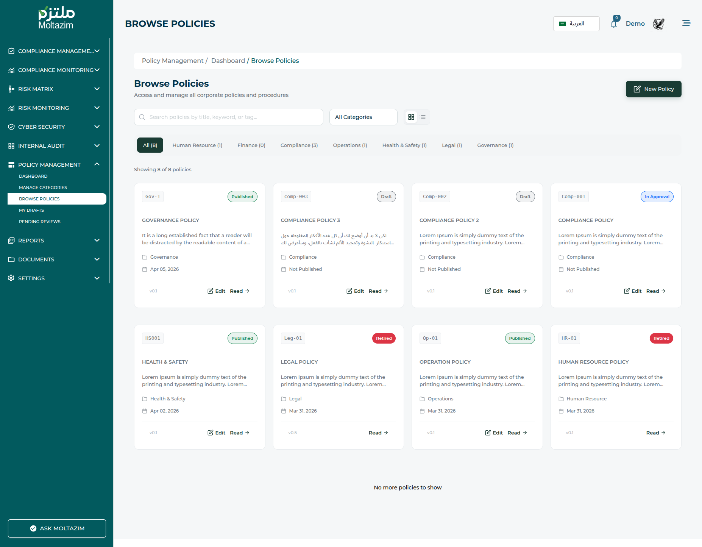702x547 pixels.
Task: Expand the Risk Matrix menu
Action: click(x=97, y=89)
